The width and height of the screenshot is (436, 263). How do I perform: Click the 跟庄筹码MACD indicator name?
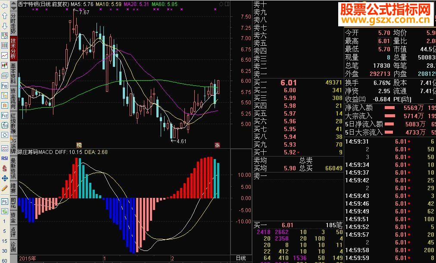(35, 152)
